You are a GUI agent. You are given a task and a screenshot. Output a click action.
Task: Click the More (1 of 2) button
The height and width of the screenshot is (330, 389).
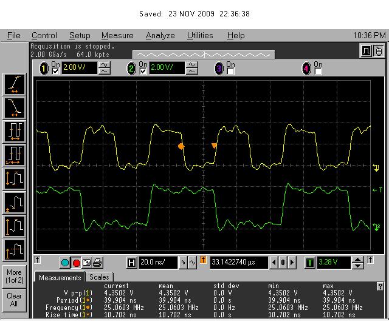pyautogui.click(x=14, y=275)
